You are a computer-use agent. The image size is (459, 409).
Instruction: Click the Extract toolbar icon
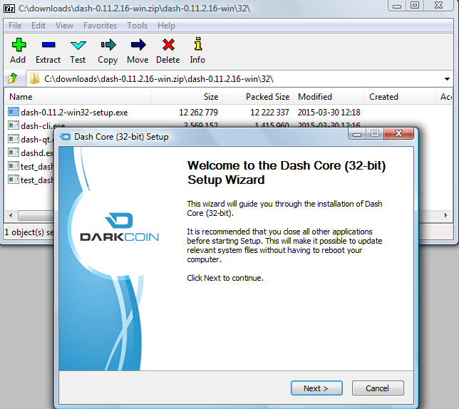point(48,45)
